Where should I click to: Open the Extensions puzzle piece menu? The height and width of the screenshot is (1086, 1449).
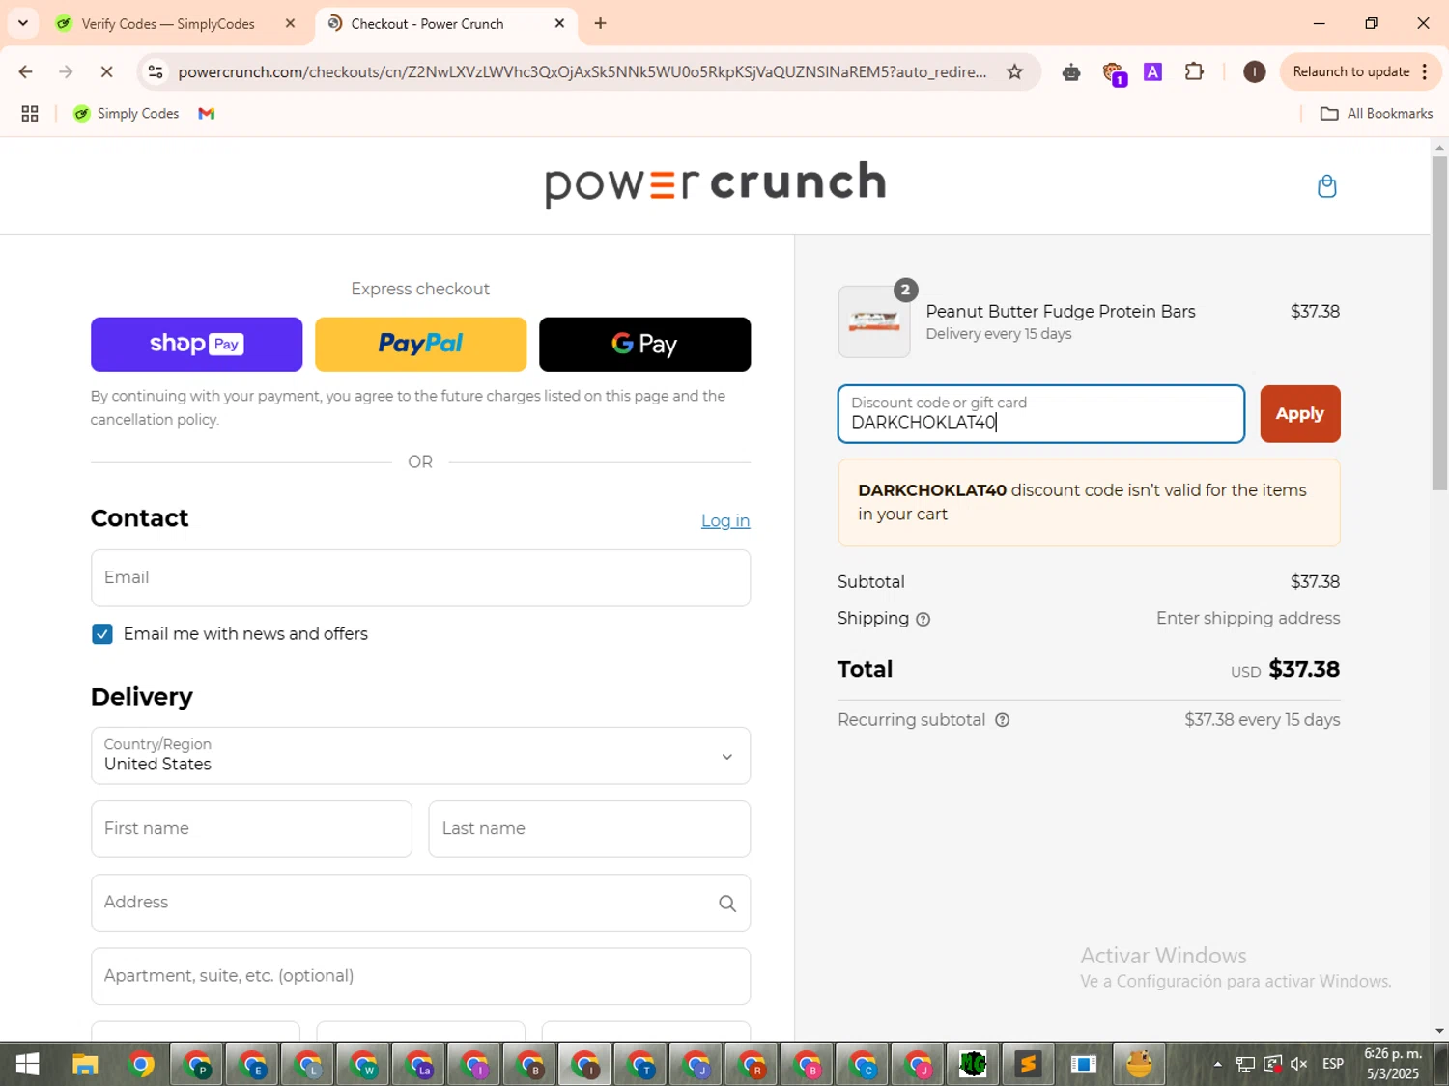click(x=1194, y=72)
